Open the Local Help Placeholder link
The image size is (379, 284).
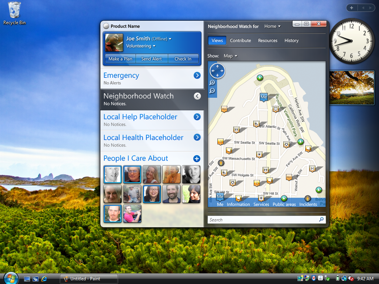pyautogui.click(x=140, y=117)
